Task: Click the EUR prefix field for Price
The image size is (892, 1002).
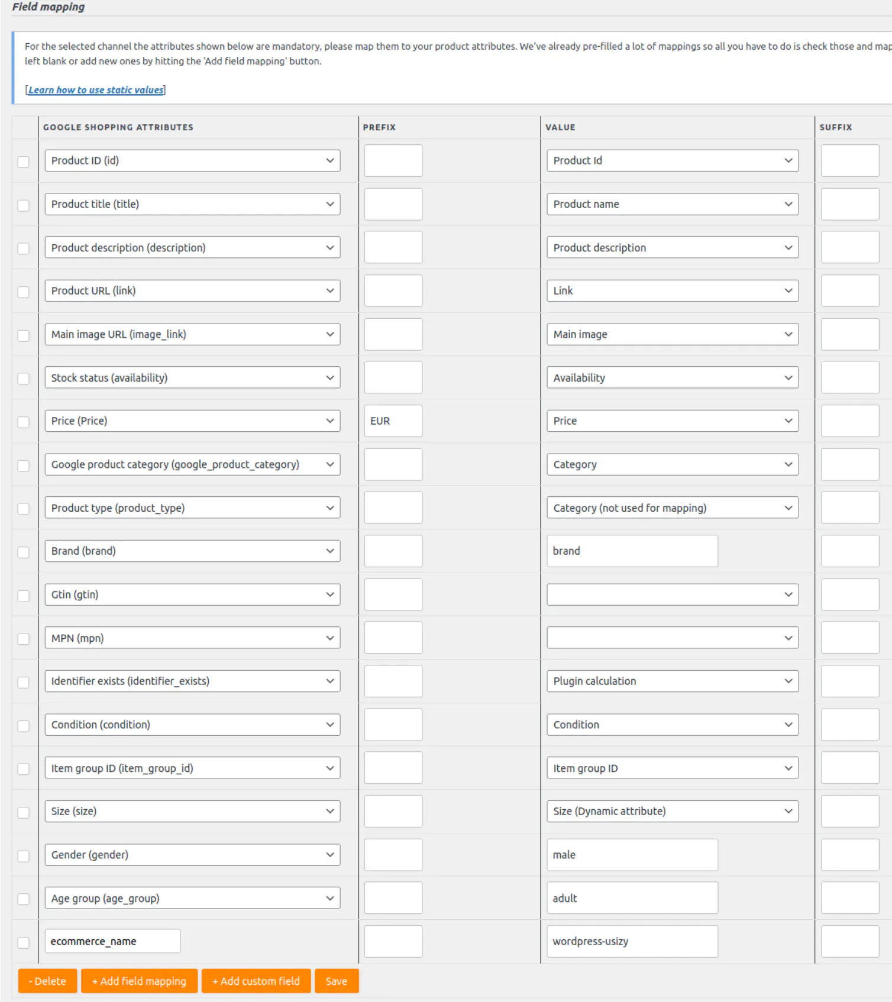Action: click(x=393, y=421)
